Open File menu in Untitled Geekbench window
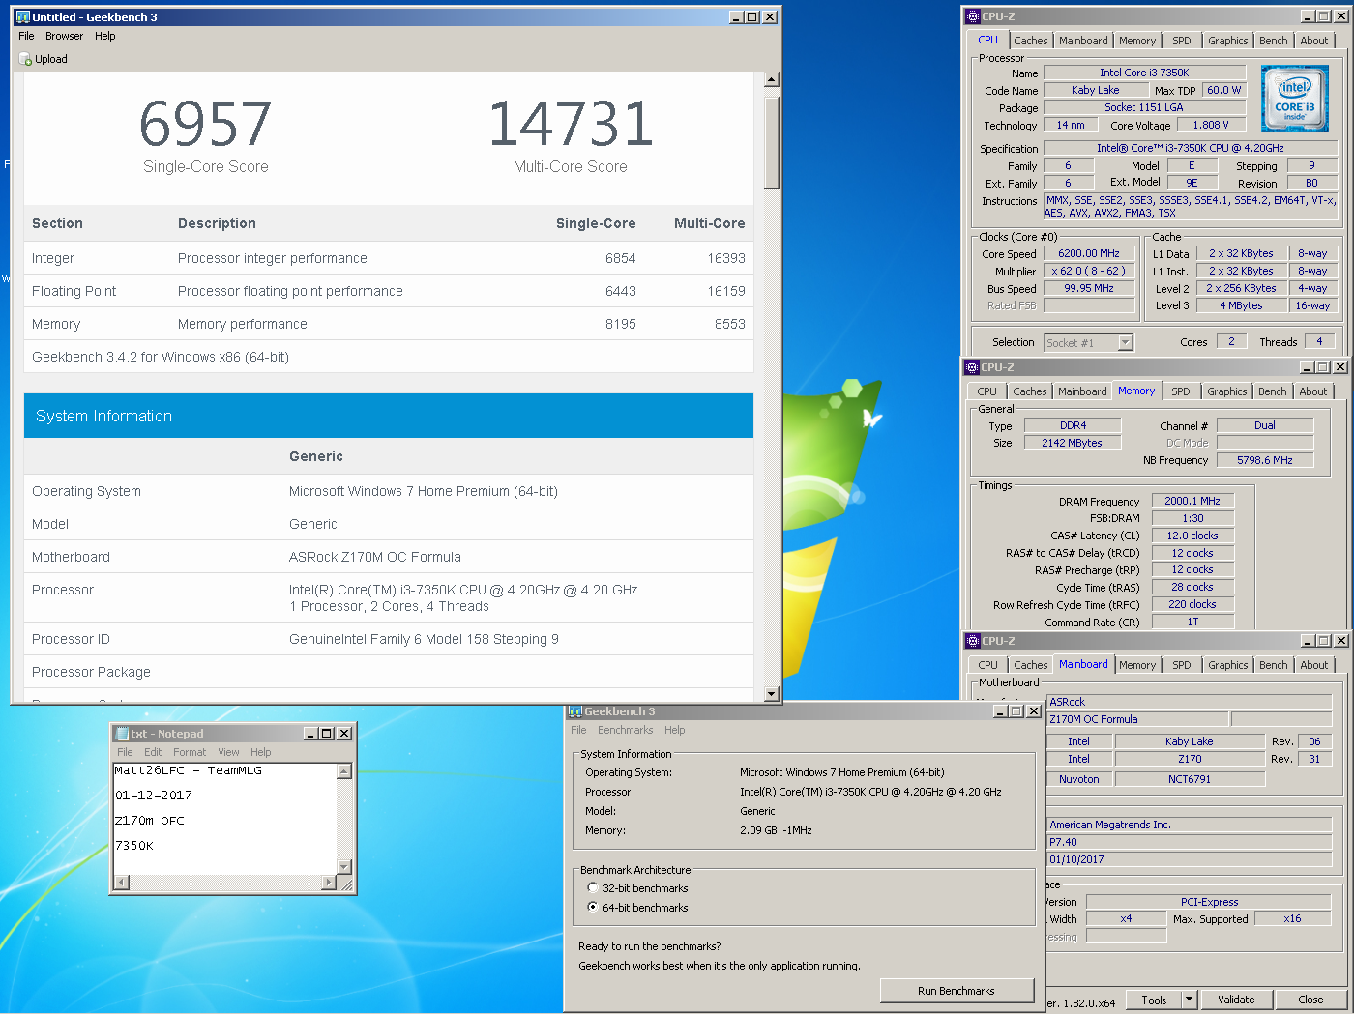Screen dimensions: 1354x1015 (26, 36)
